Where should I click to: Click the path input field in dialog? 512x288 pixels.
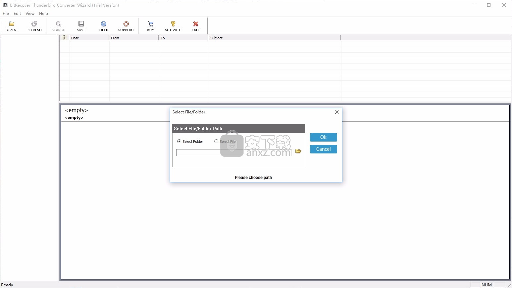(x=234, y=152)
